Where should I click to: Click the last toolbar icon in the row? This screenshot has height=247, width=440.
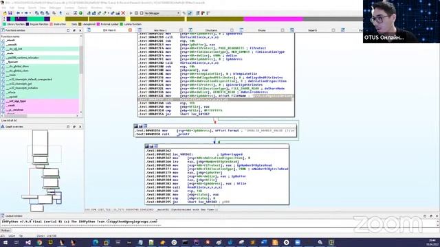coord(208,13)
